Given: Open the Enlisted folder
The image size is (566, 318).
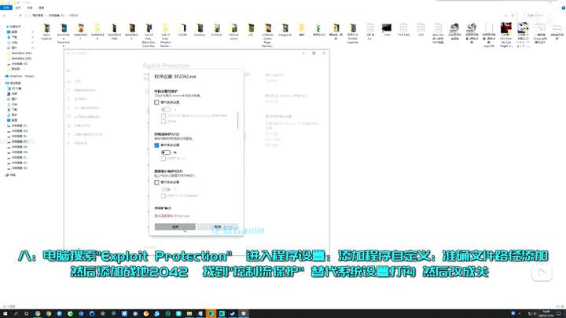Looking at the screenshot, I should coord(217,31).
